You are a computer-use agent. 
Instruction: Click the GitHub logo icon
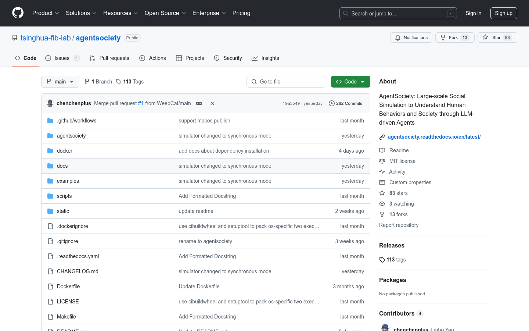(18, 13)
